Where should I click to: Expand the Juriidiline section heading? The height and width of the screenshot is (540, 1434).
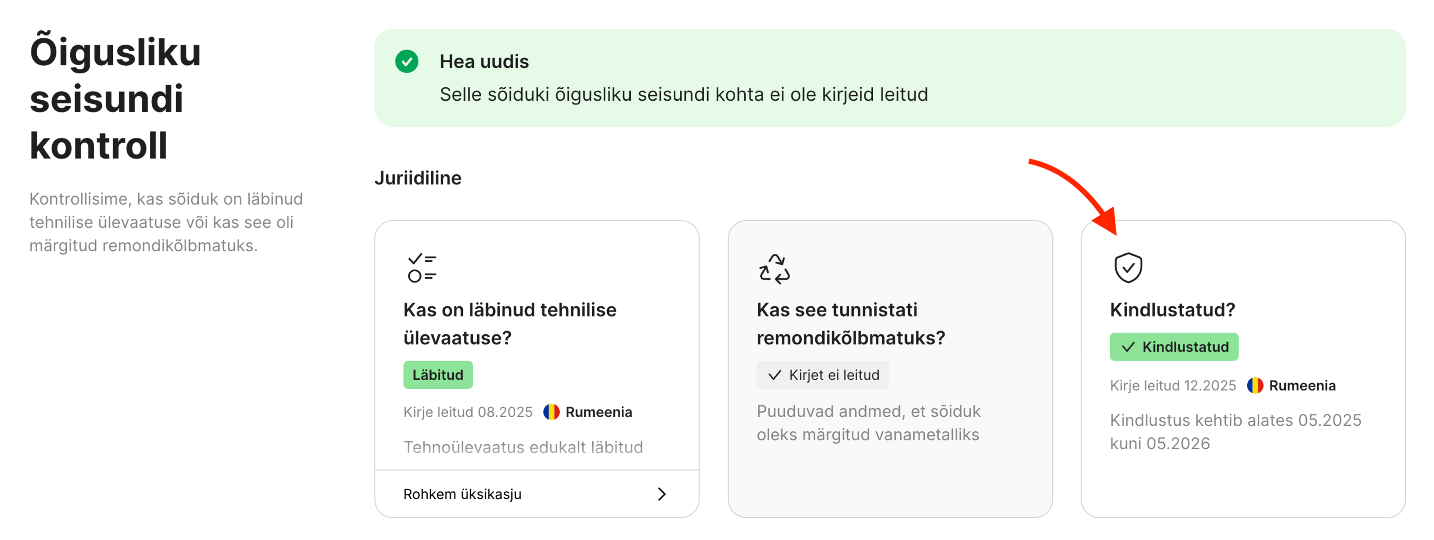418,178
